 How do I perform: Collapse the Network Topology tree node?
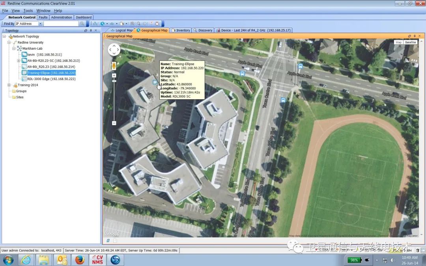[x=4, y=36]
